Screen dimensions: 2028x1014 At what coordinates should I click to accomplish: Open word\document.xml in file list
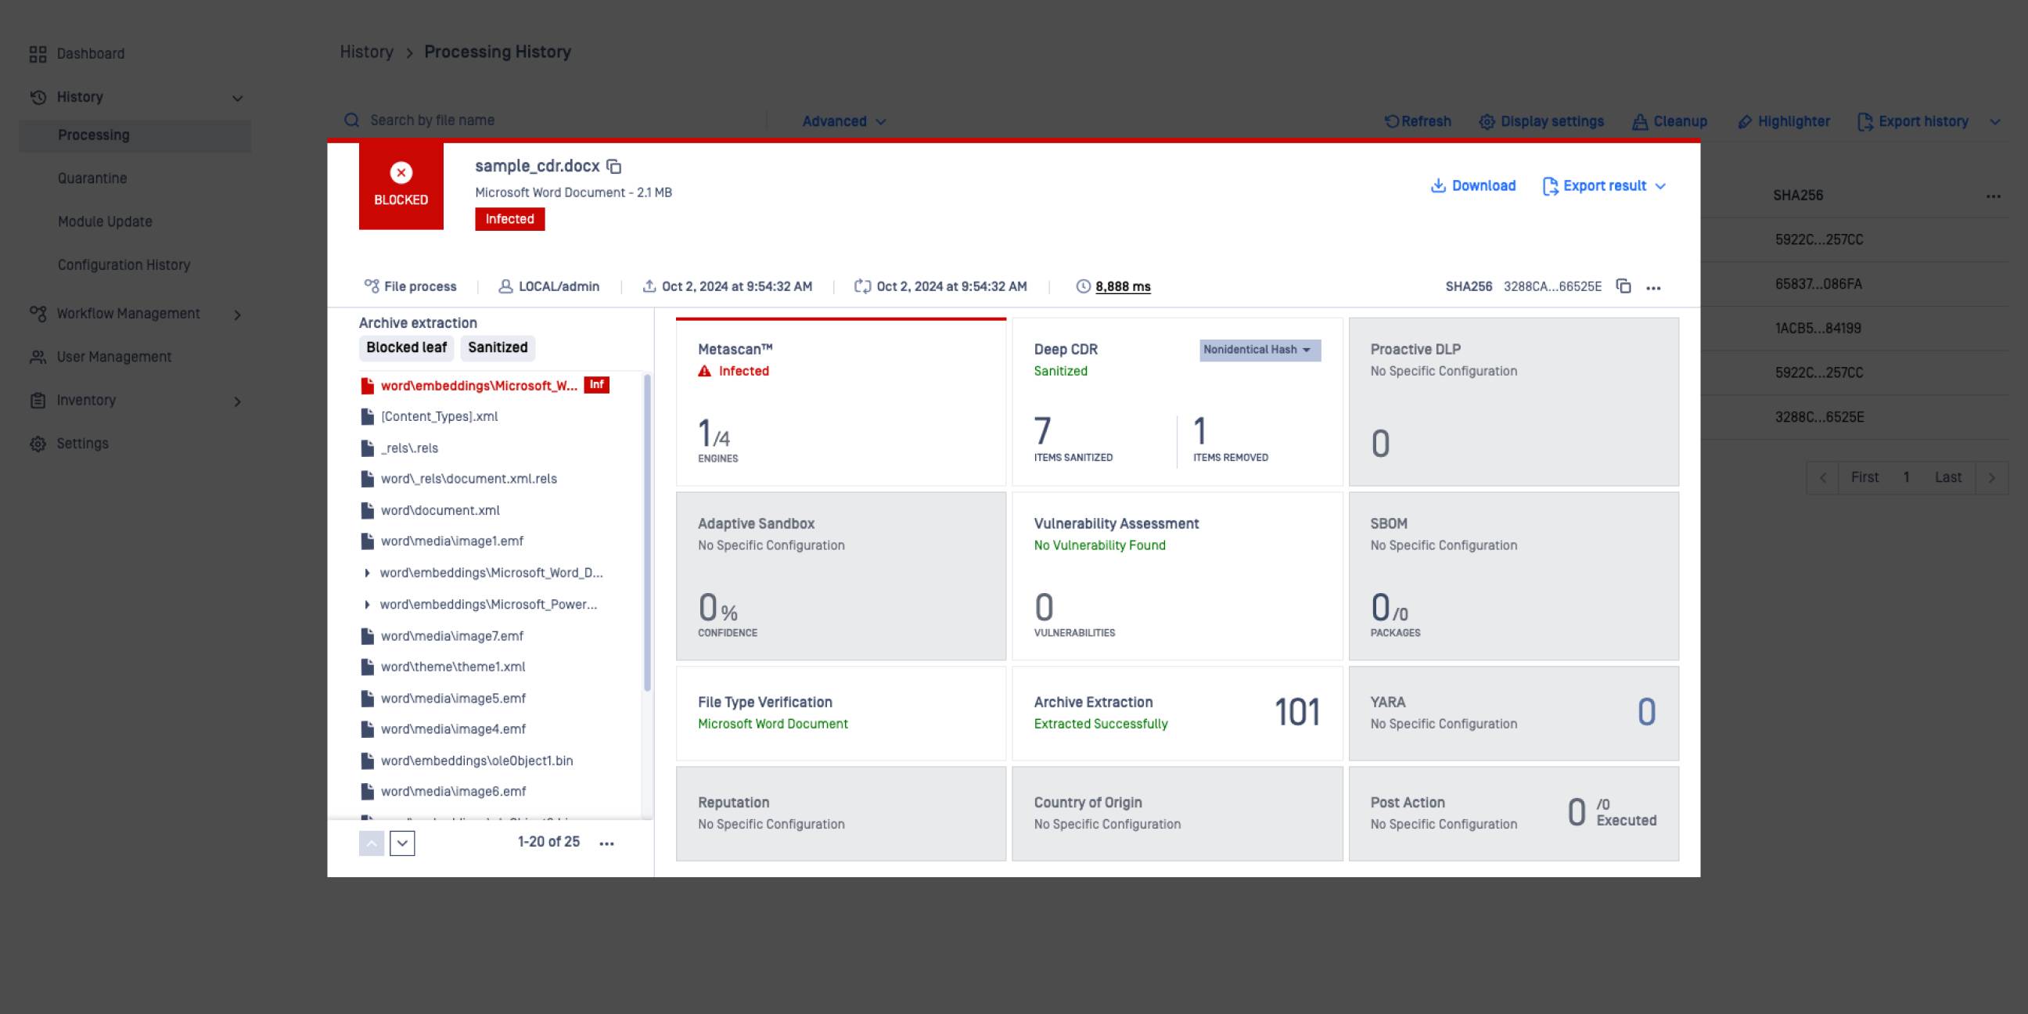point(440,510)
